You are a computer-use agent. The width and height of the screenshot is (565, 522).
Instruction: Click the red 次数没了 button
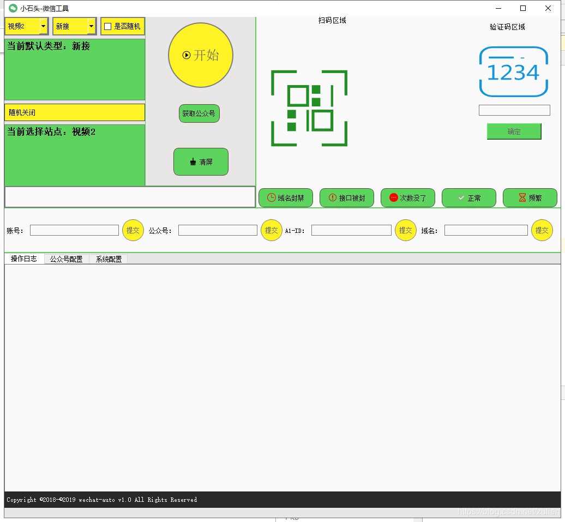click(407, 198)
